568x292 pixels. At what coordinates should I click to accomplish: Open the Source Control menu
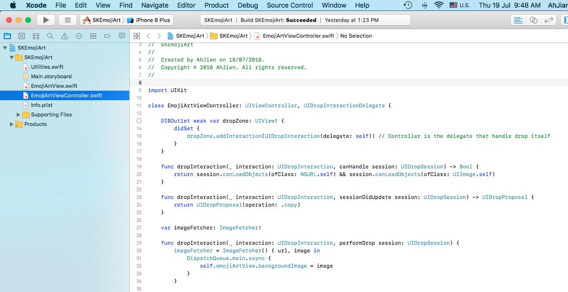(x=290, y=5)
